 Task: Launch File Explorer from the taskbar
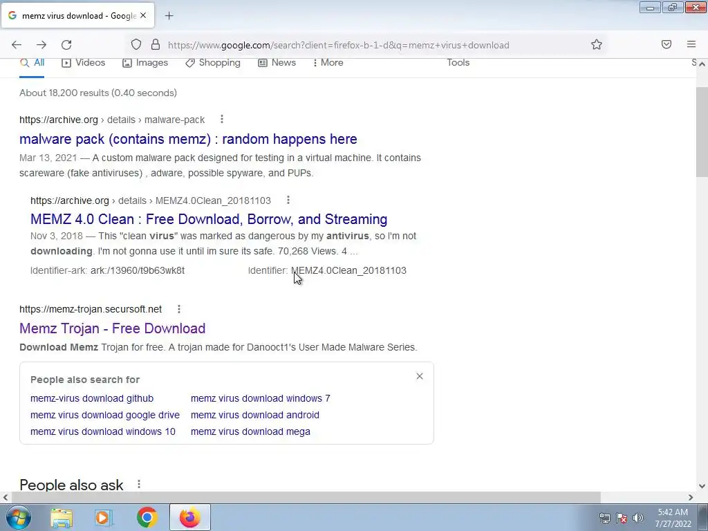62,517
